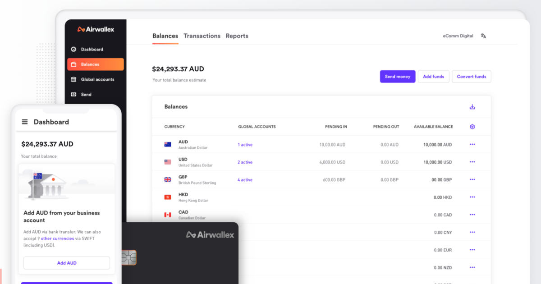541x284 pixels.
Task: Click the 'Hong Kong Dollar' currency name
Action: [x=193, y=201]
